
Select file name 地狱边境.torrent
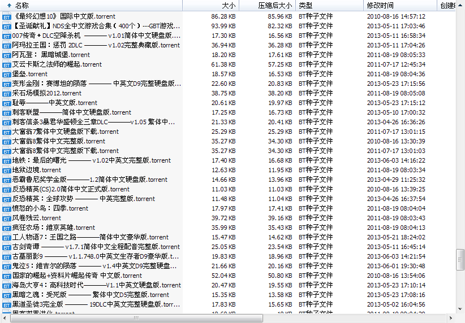click(36, 170)
